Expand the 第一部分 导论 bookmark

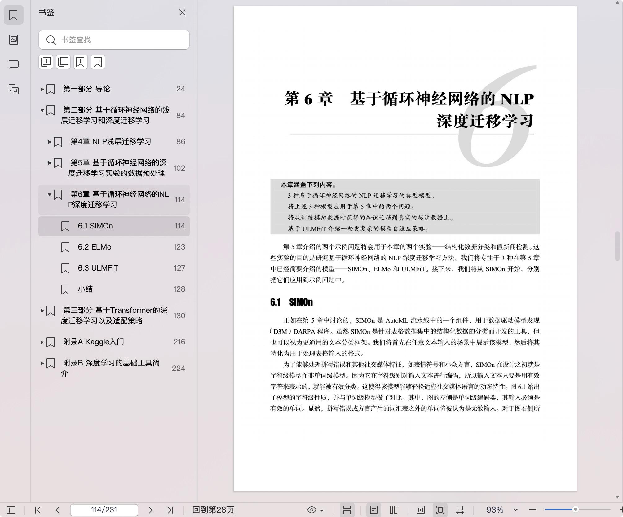tap(42, 89)
